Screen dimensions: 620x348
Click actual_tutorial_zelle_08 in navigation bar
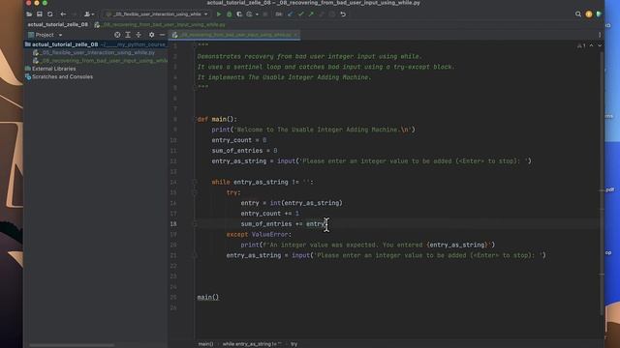click(x=58, y=24)
